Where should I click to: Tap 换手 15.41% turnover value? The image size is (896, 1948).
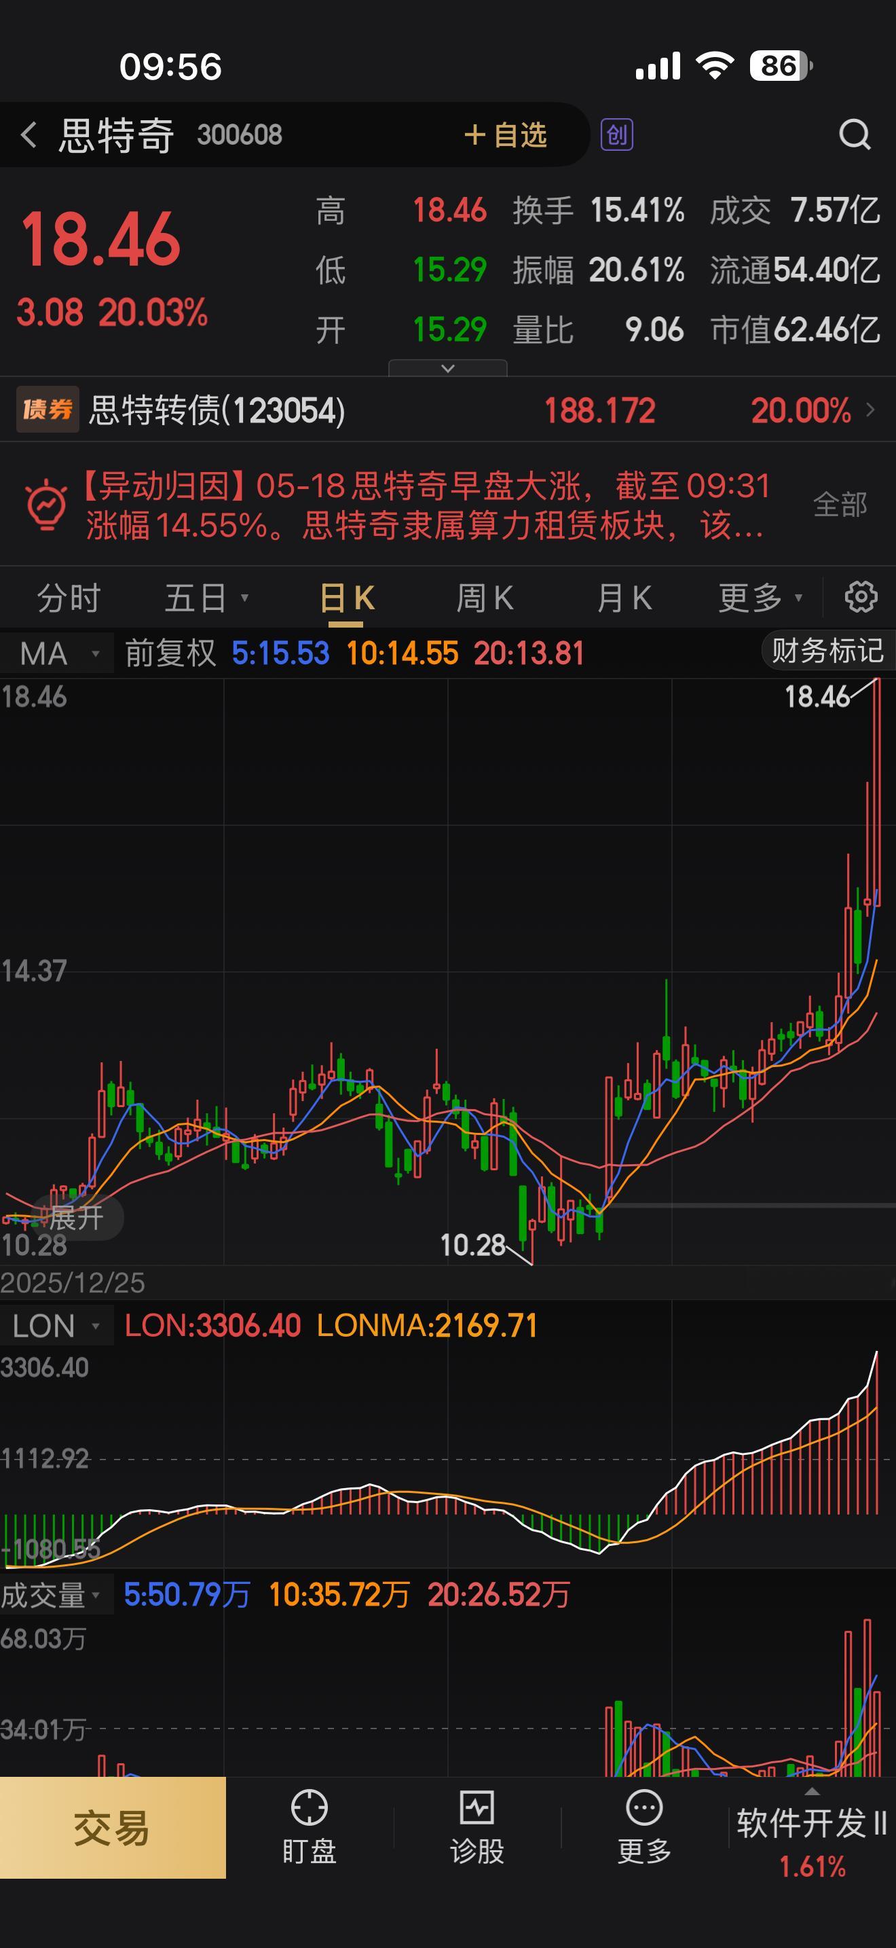click(x=598, y=211)
